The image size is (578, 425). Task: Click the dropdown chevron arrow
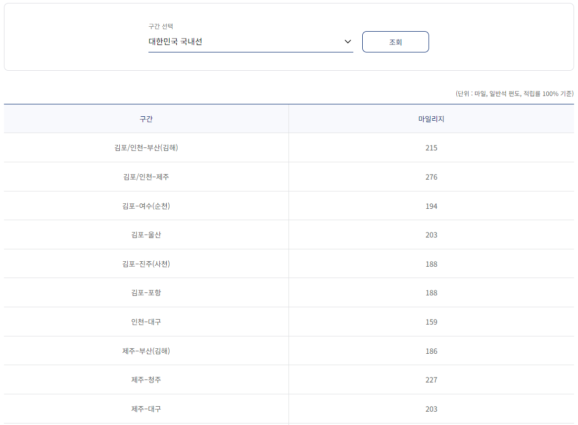[347, 42]
